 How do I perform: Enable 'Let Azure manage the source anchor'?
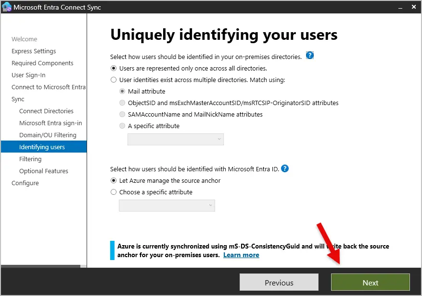coord(114,180)
